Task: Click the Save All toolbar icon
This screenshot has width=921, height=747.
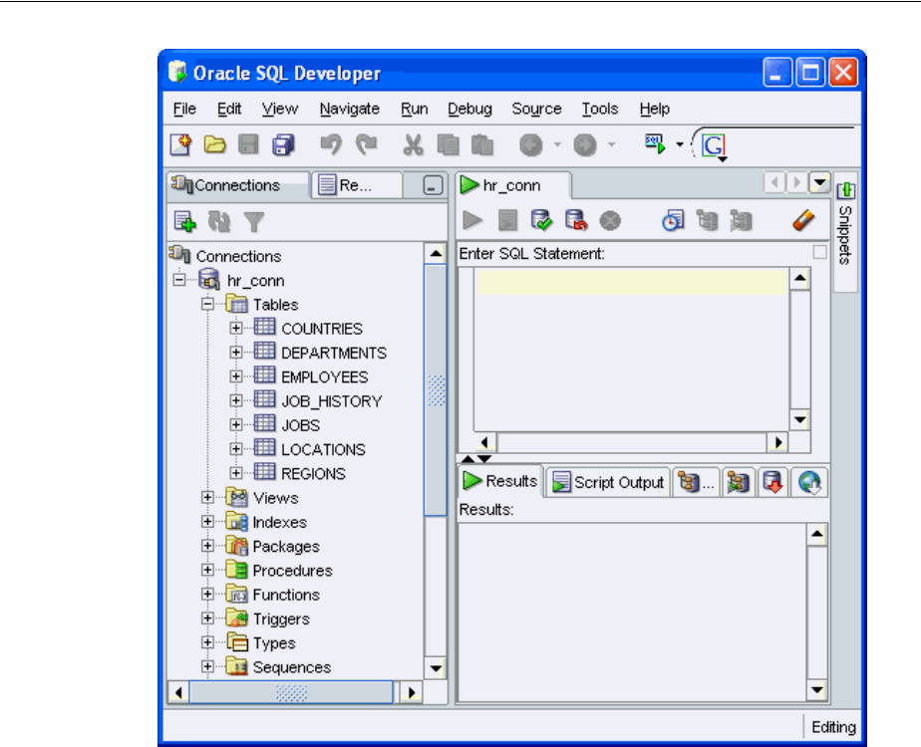Action: 283,144
